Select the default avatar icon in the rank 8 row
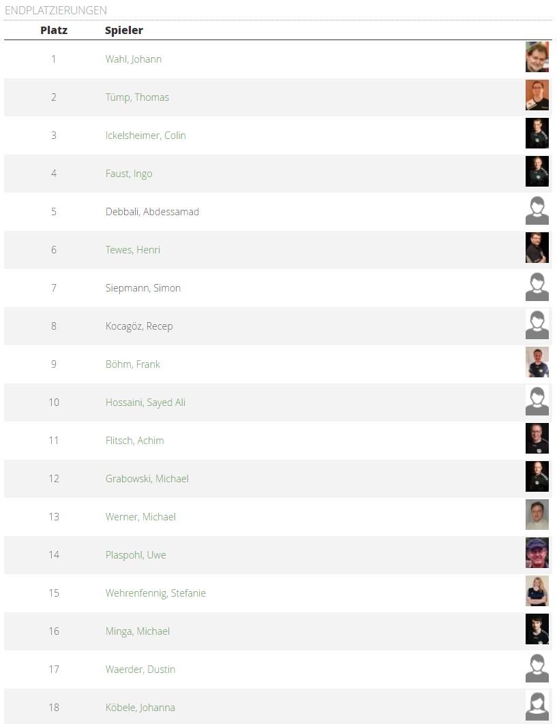Screen dimensions: 557x724 click(537, 325)
